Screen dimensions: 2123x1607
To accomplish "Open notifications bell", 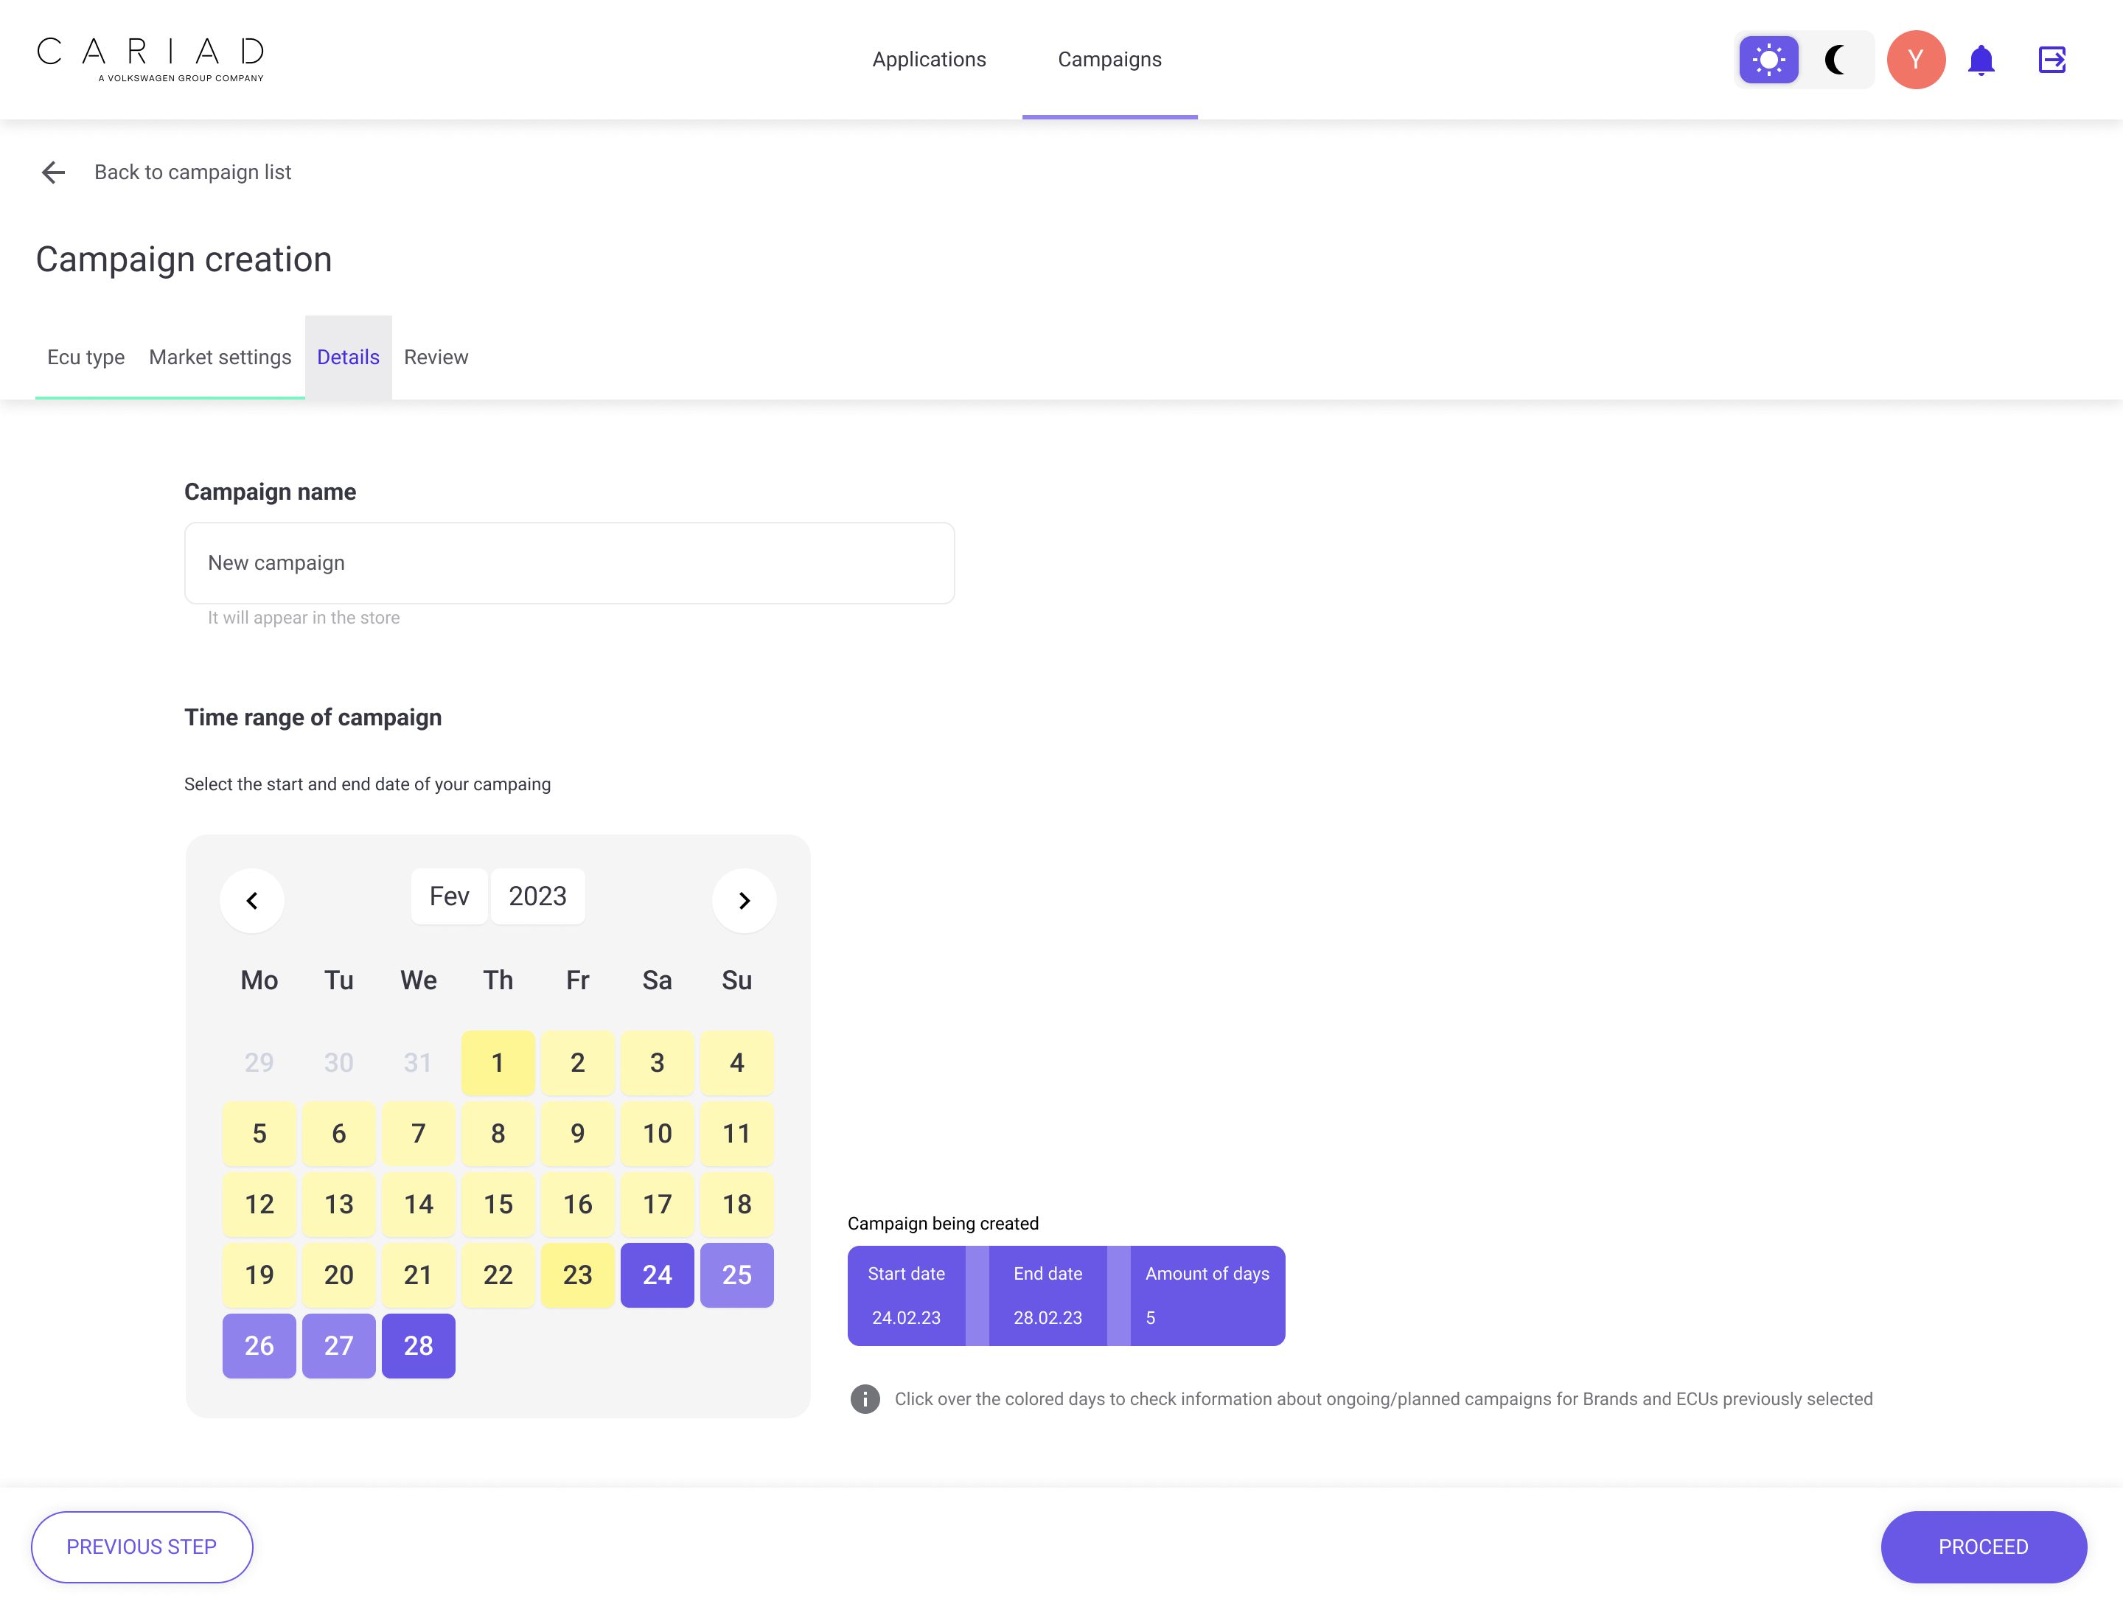I will pos(1981,60).
